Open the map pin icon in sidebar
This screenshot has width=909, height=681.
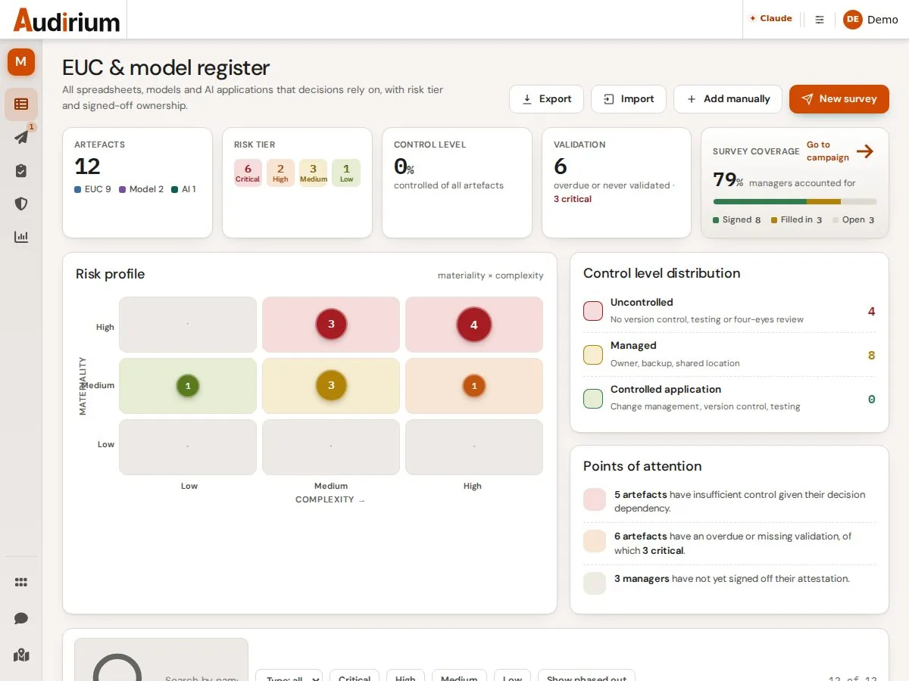click(x=21, y=655)
